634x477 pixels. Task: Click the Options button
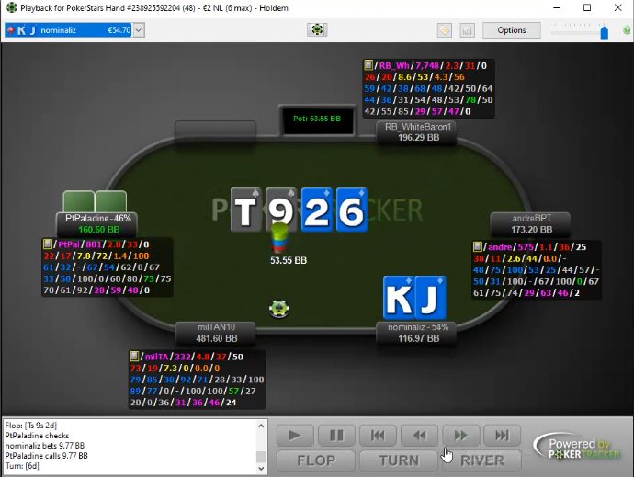click(x=512, y=30)
